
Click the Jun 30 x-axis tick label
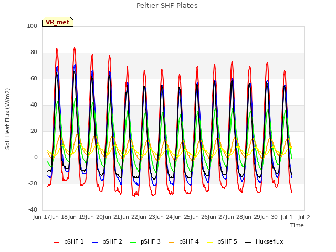click(x=270, y=217)
